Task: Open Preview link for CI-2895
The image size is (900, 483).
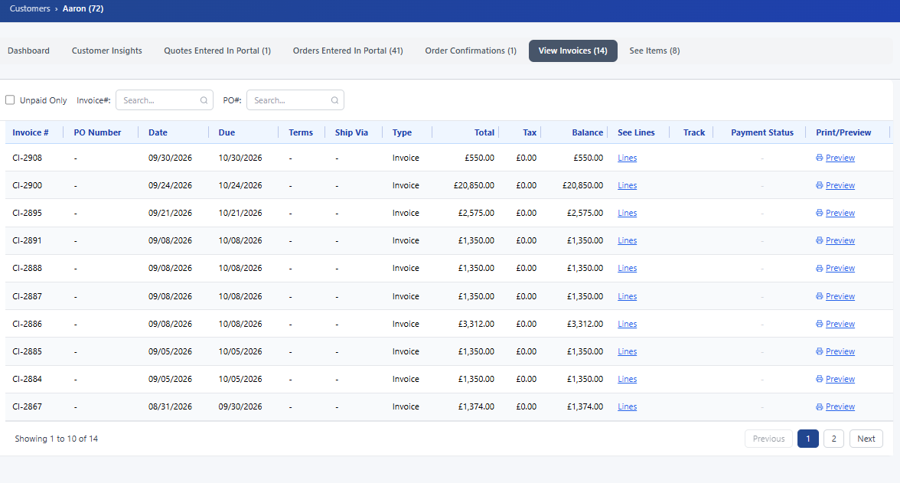Action: 840,213
